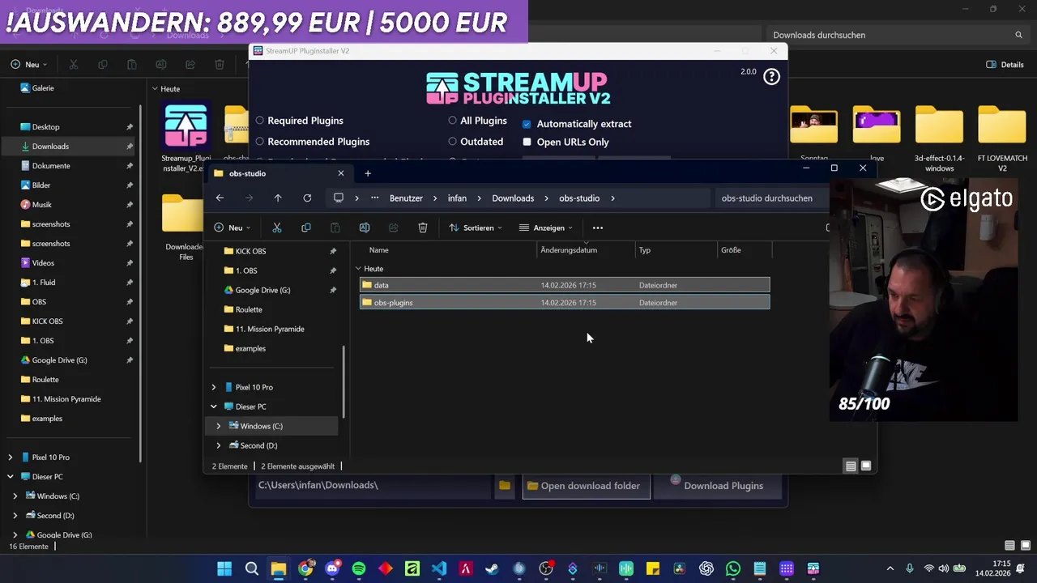Click the Benutzer breadcrumb in the address bar
Screen dimensions: 1037x583
pos(406,198)
